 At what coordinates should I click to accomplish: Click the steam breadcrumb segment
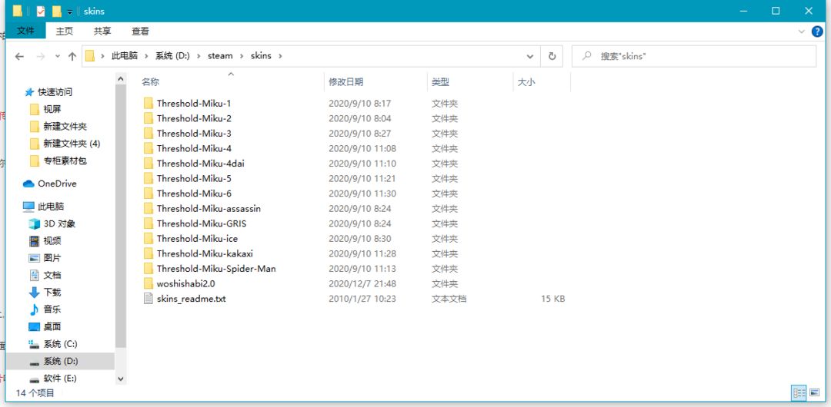[x=220, y=55]
